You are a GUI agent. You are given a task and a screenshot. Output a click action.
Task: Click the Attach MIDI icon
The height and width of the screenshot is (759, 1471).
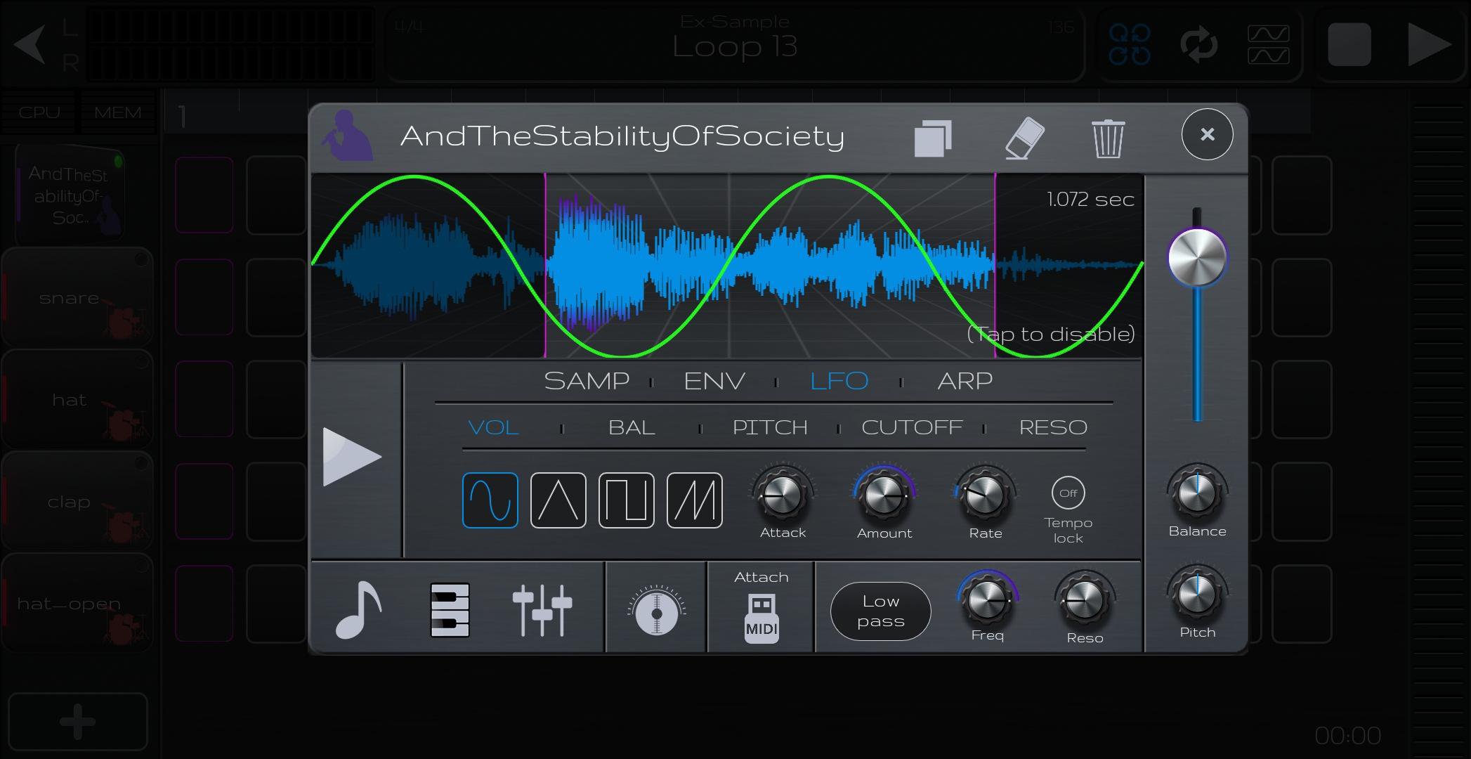(761, 616)
